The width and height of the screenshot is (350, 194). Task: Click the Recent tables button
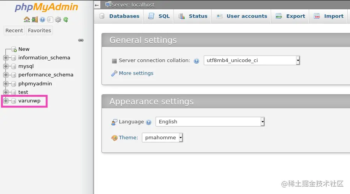click(x=14, y=30)
